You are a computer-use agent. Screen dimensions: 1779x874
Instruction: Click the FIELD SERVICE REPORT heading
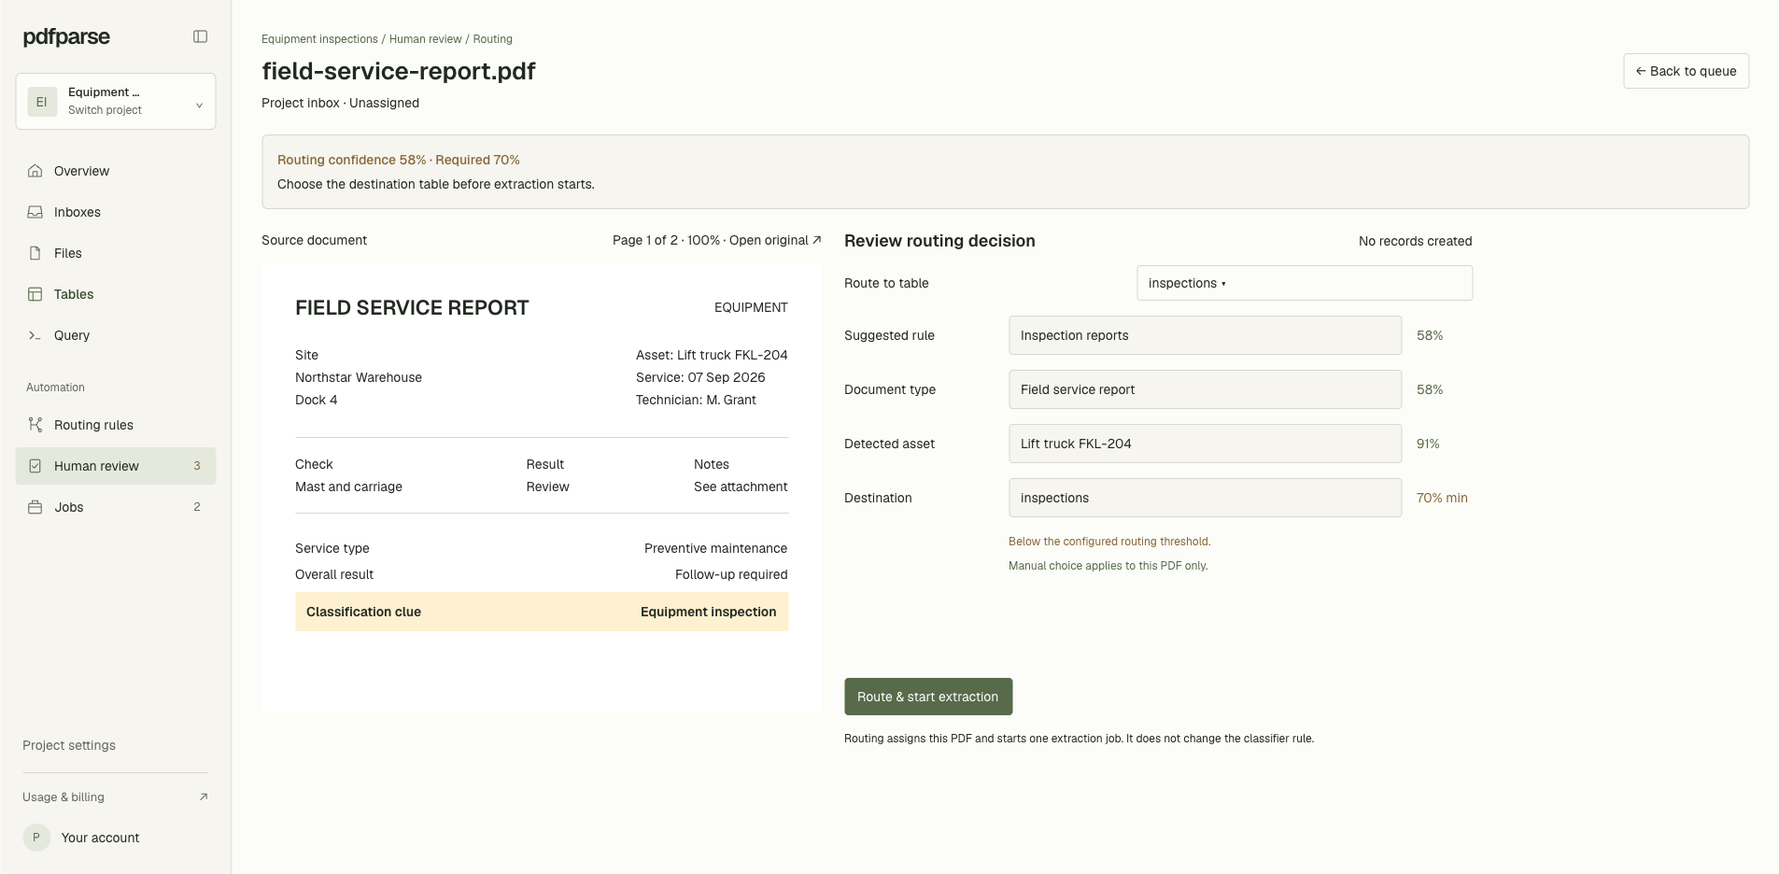(412, 307)
